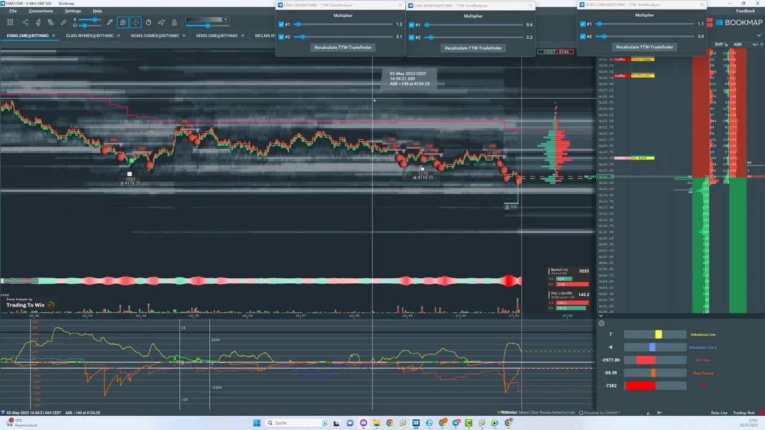Toggle #2 checkbox in CLM3 TrendAnalyzer window
Screen dimensions: 765x430
point(412,38)
